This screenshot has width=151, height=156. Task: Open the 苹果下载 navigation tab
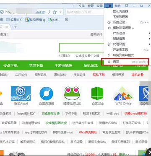36,65
